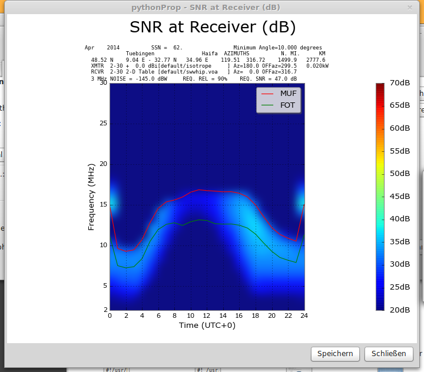Click the 20dB colorbar label
424x372 pixels.
click(400, 310)
